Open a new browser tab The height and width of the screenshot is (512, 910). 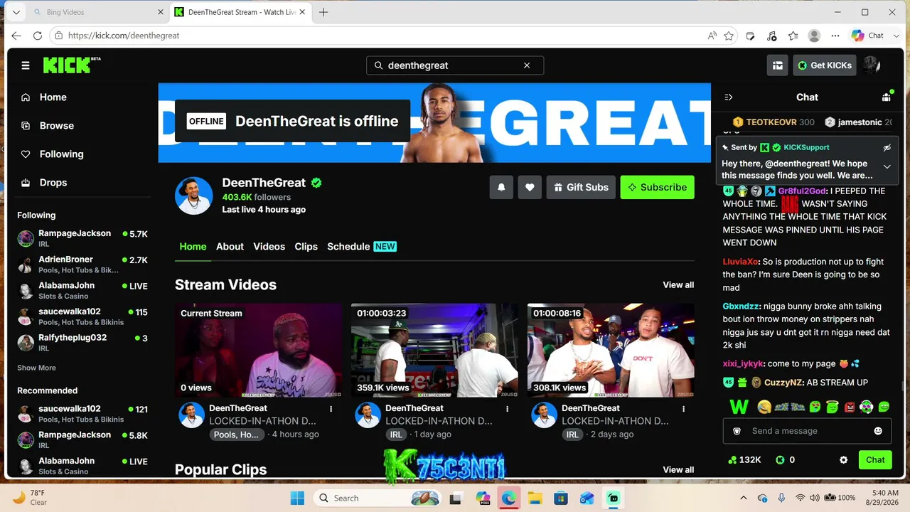[x=323, y=12]
